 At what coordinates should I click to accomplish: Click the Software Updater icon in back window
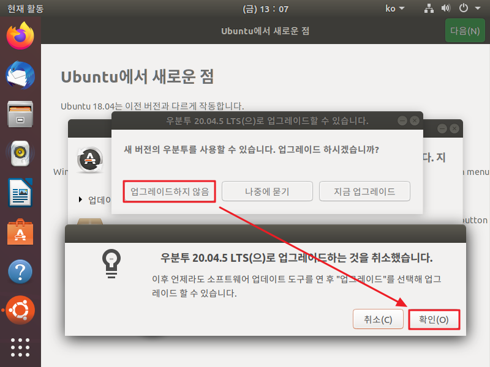click(x=90, y=160)
